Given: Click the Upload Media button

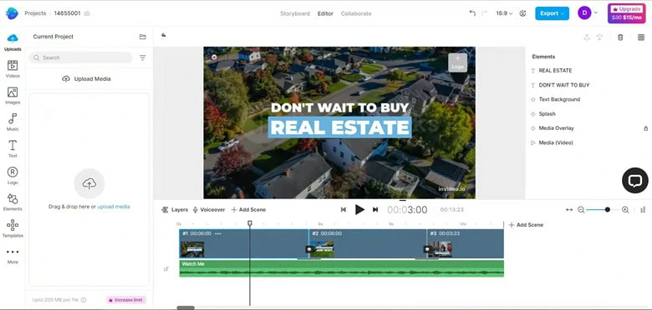Looking at the screenshot, I should tap(86, 78).
